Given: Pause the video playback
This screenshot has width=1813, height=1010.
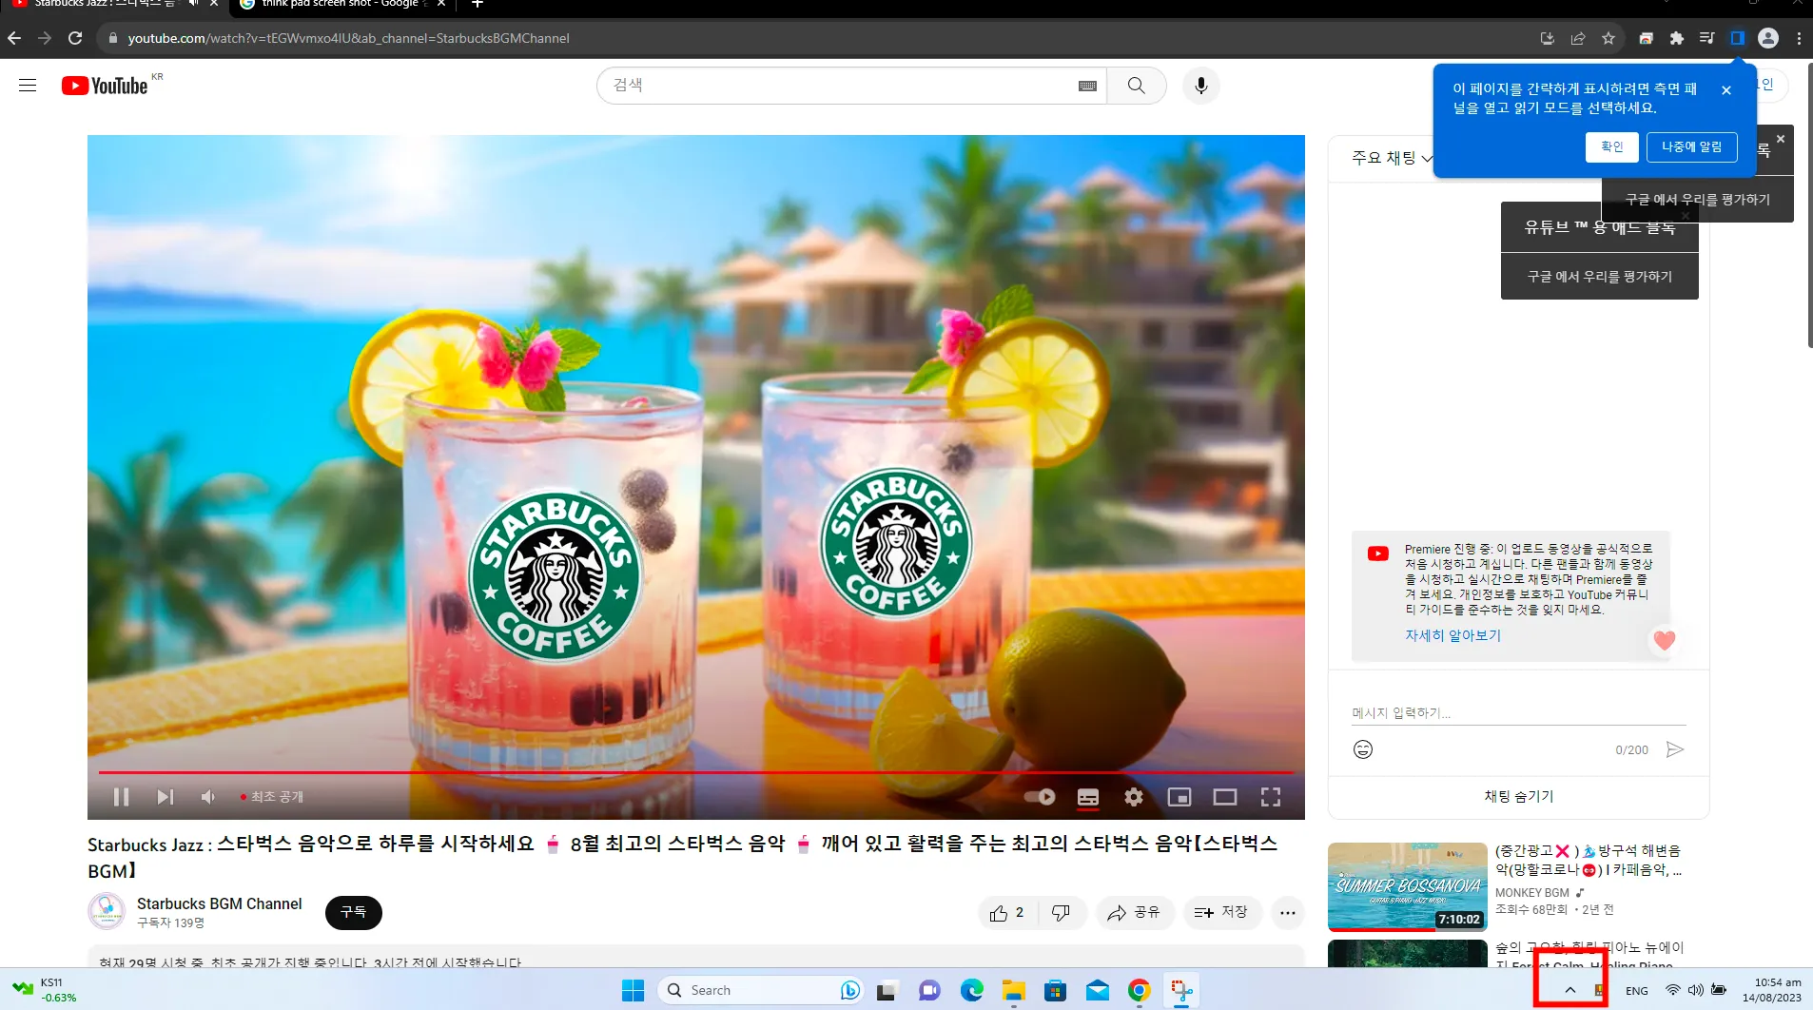Looking at the screenshot, I should coord(121,797).
